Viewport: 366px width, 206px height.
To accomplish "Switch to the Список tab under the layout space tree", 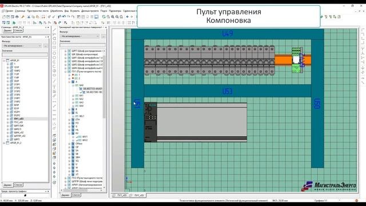I will coord(18,185).
